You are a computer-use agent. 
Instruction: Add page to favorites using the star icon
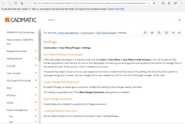tap(154, 3)
